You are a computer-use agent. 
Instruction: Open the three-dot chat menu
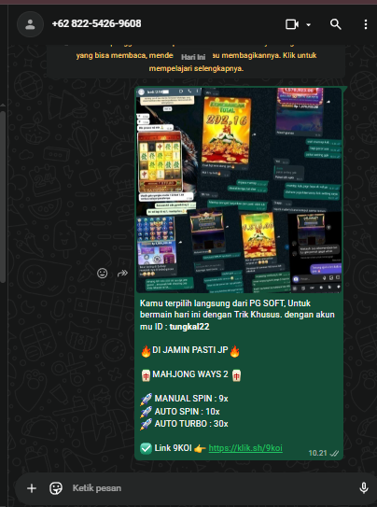366,24
